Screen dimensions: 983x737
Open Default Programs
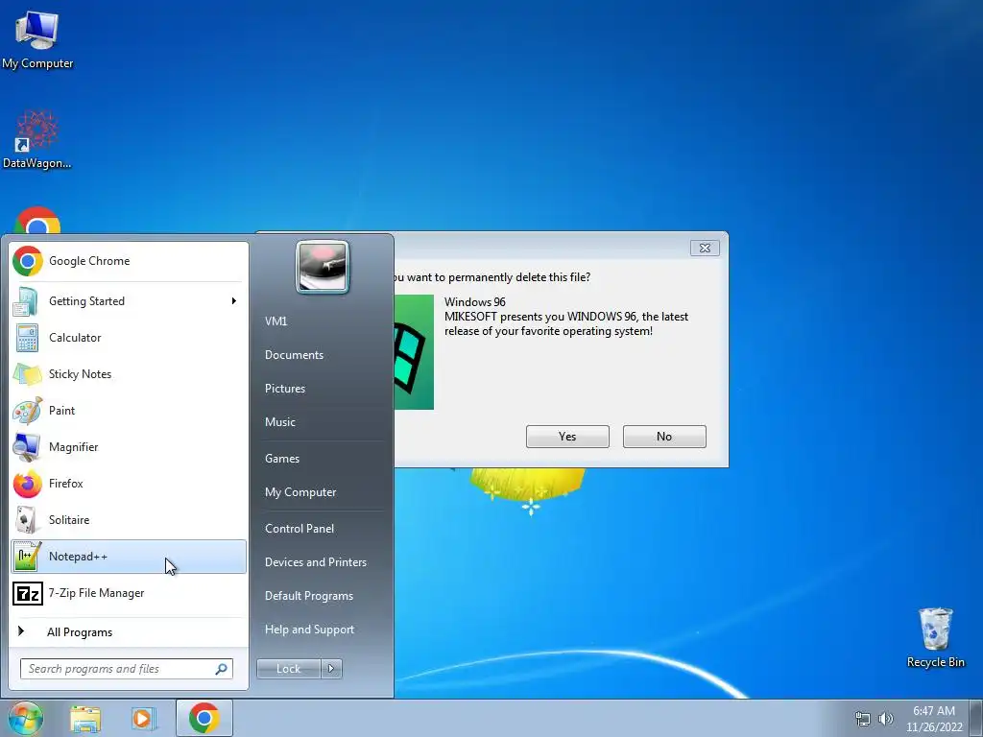309,596
